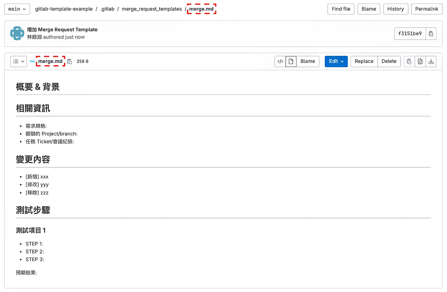Click the Find file button

(341, 9)
